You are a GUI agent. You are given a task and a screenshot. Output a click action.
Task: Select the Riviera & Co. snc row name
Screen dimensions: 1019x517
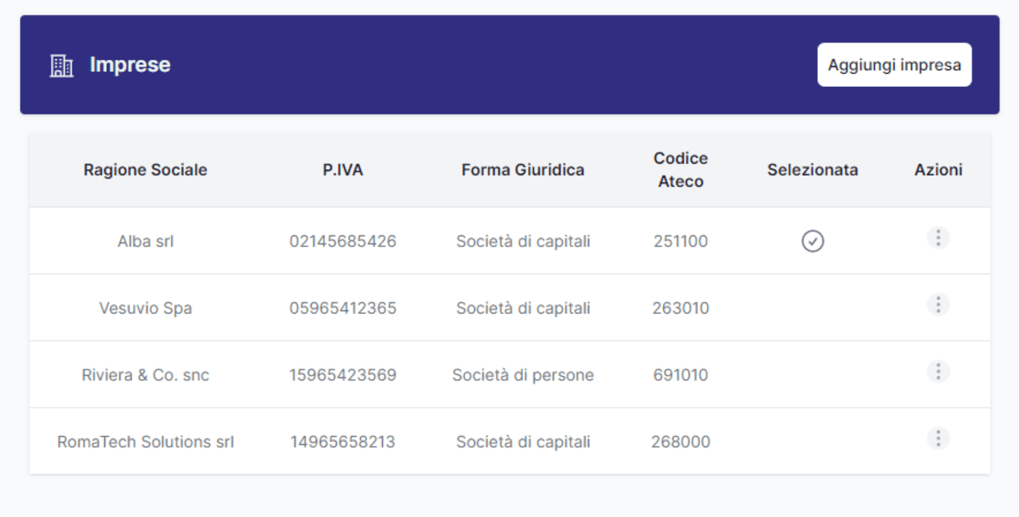[x=145, y=375]
